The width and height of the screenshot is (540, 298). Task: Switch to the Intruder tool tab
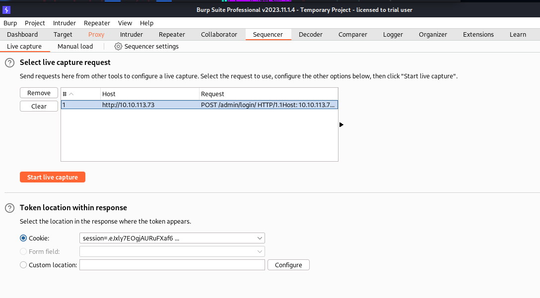(x=131, y=34)
